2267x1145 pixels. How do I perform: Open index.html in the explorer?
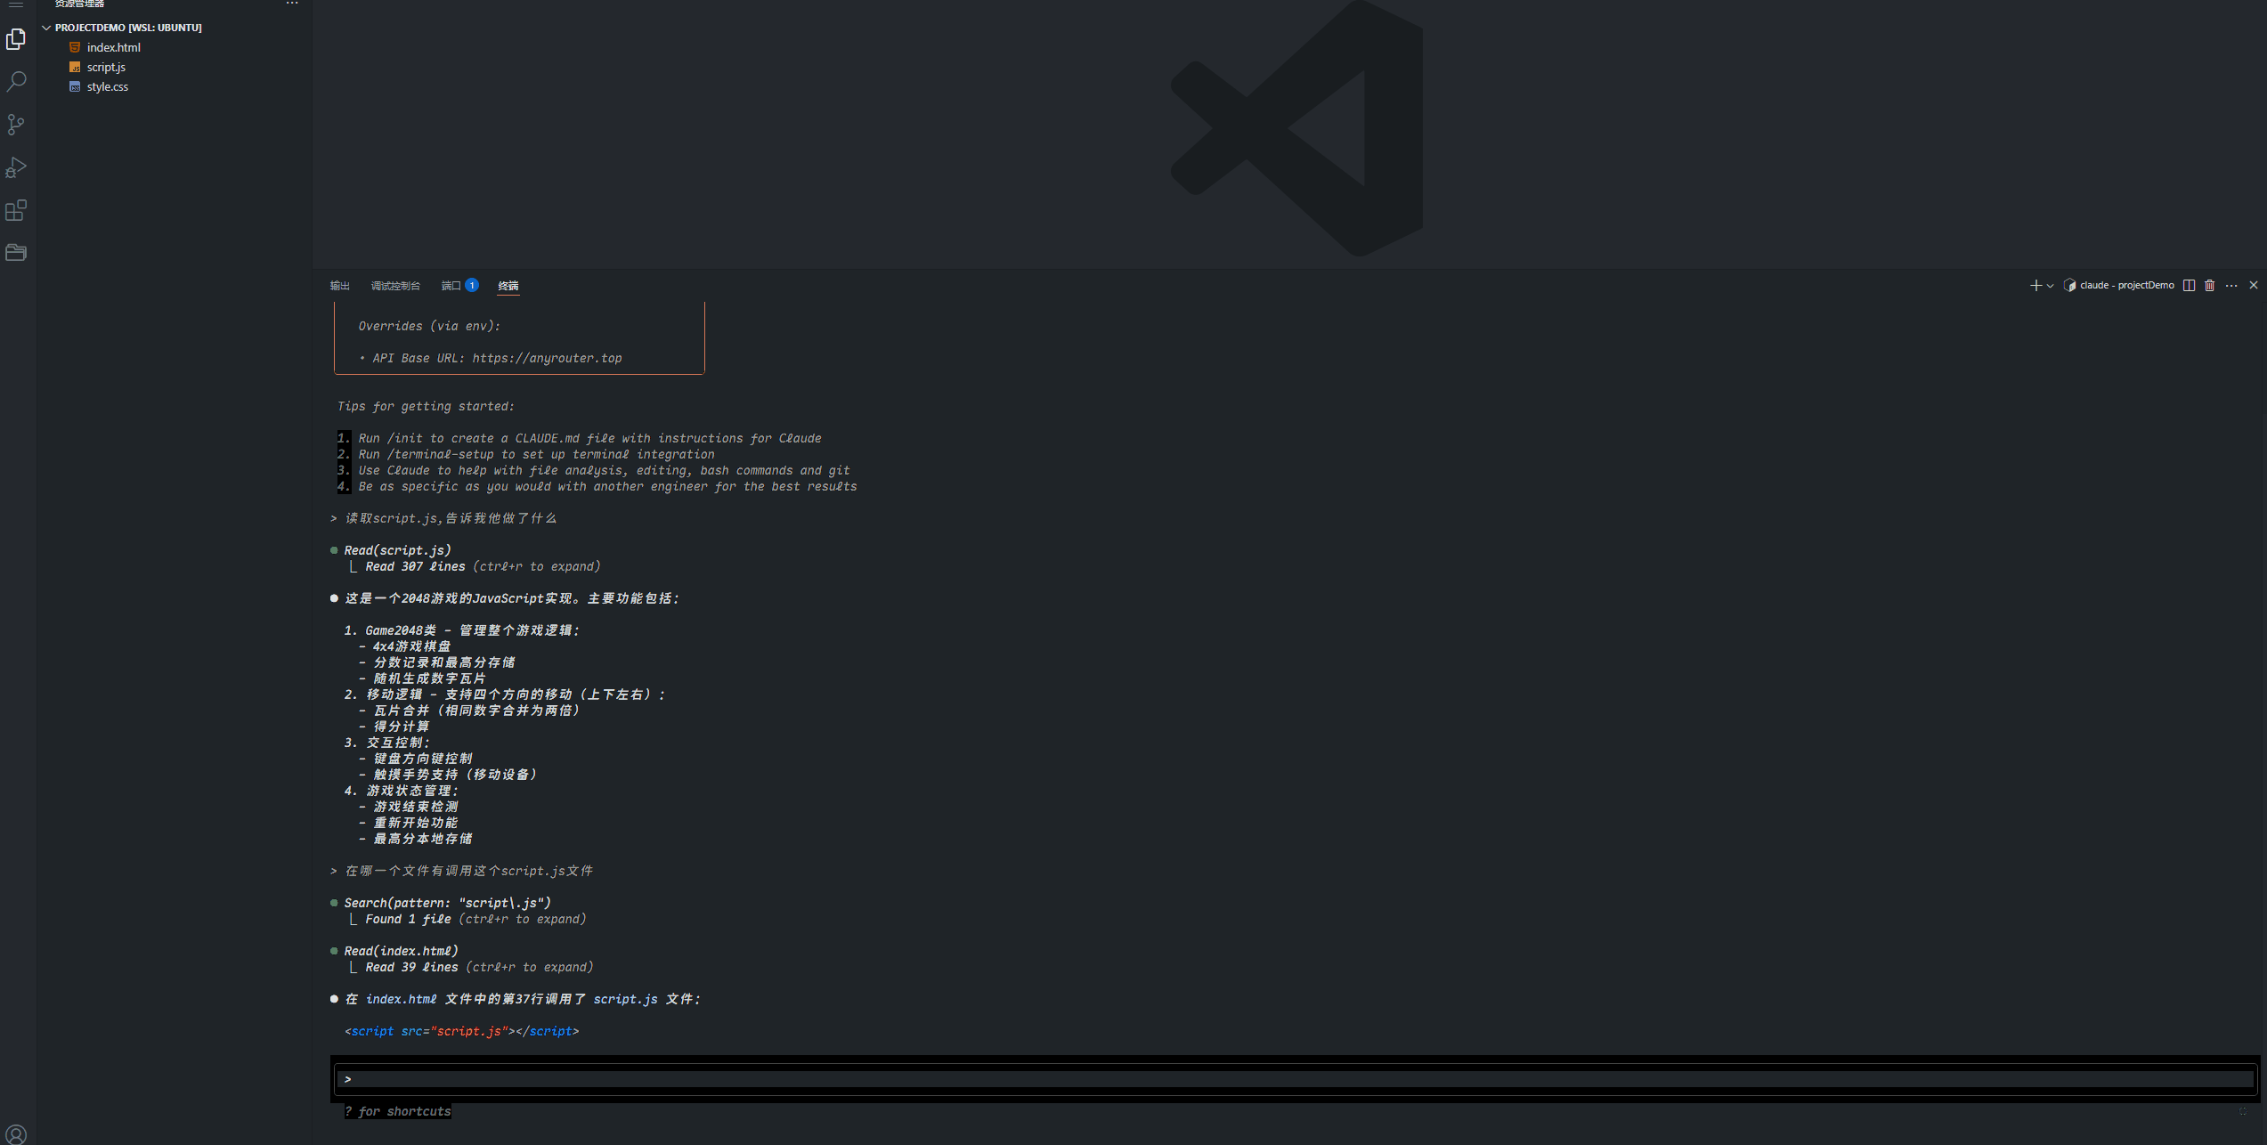pos(114,47)
